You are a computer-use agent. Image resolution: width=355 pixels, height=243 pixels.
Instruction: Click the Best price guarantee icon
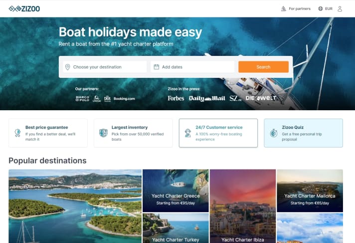(18, 133)
